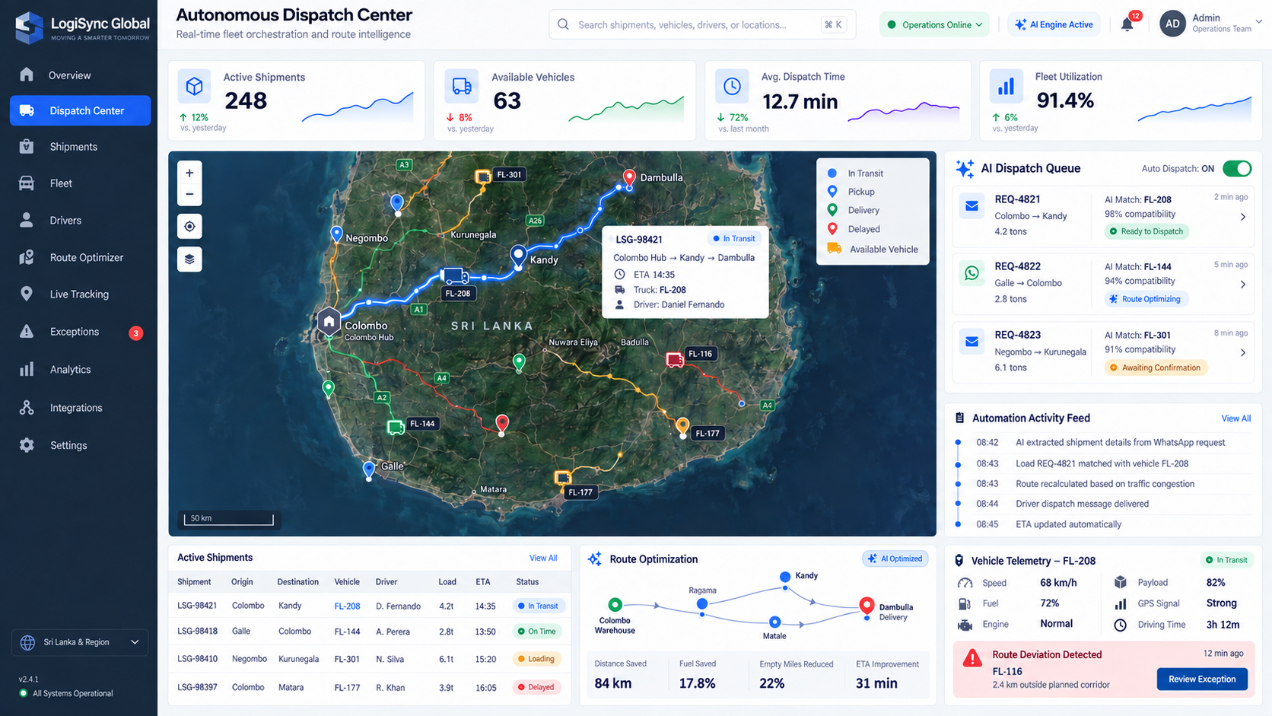Expand REQ-4821 queue item chevron
This screenshot has width=1272, height=716.
pos(1243,217)
